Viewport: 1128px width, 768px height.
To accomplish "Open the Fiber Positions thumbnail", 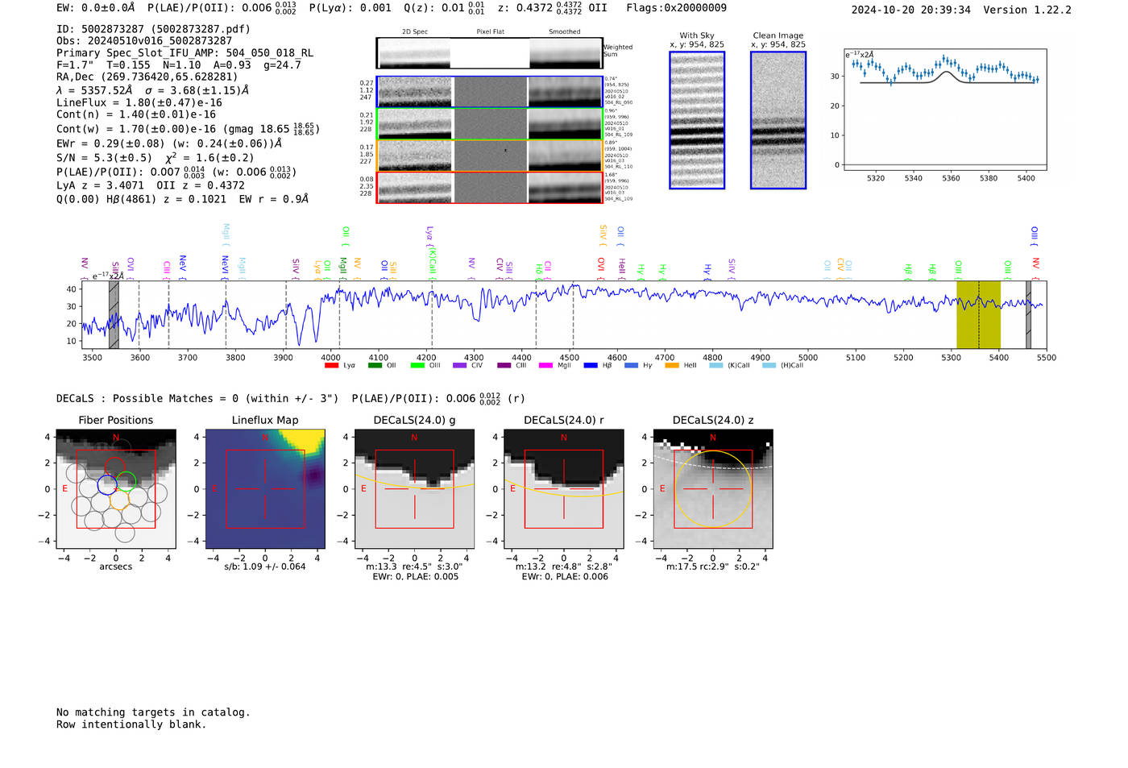I will click(x=116, y=489).
